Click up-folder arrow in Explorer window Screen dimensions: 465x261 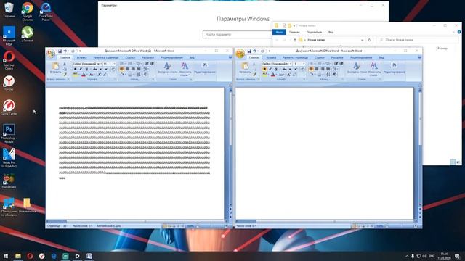pos(295,40)
